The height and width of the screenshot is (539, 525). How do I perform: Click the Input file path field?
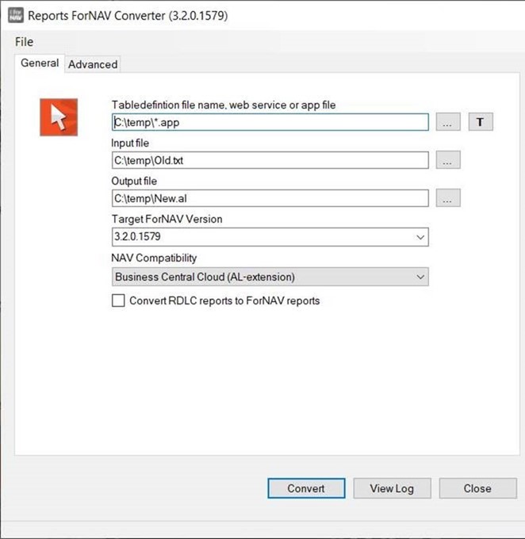click(x=270, y=160)
